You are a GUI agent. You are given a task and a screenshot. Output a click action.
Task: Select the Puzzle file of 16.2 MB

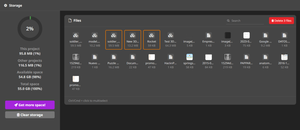[113, 57]
